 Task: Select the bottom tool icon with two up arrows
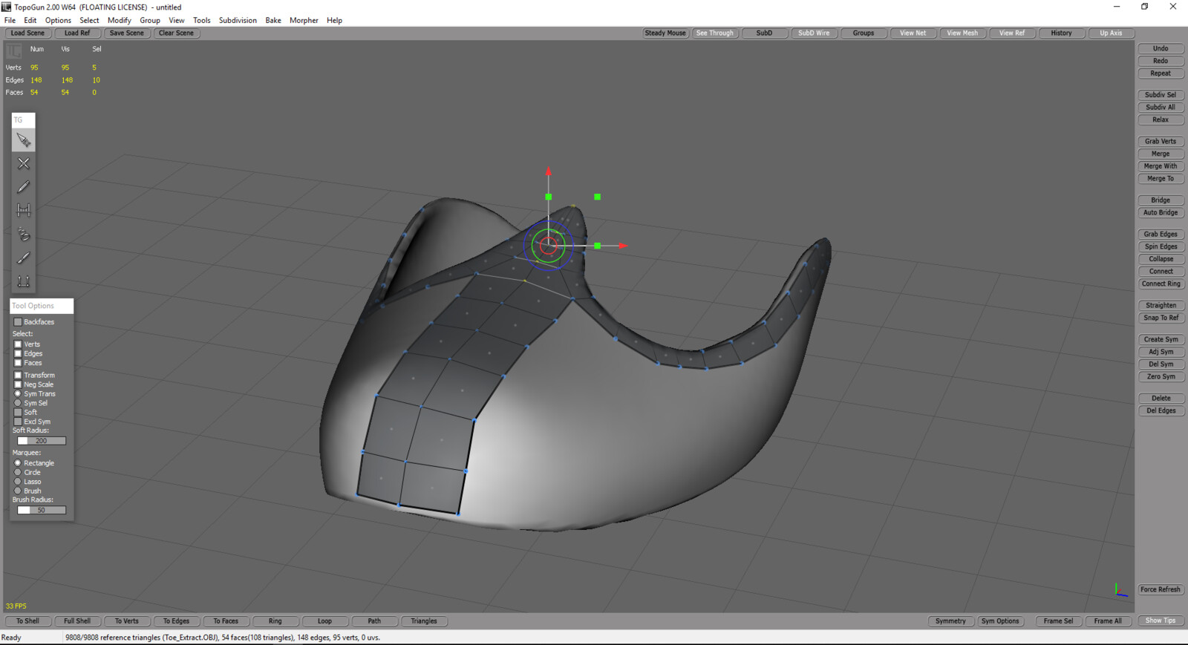24,281
